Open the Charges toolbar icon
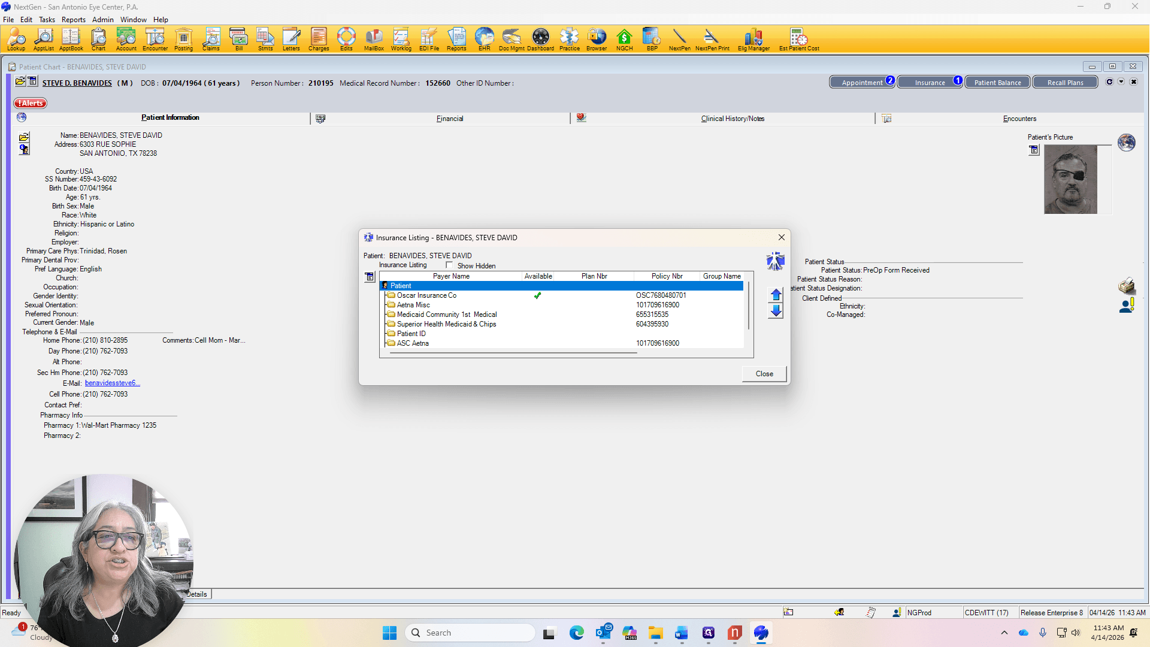The image size is (1150, 647). pos(319,40)
